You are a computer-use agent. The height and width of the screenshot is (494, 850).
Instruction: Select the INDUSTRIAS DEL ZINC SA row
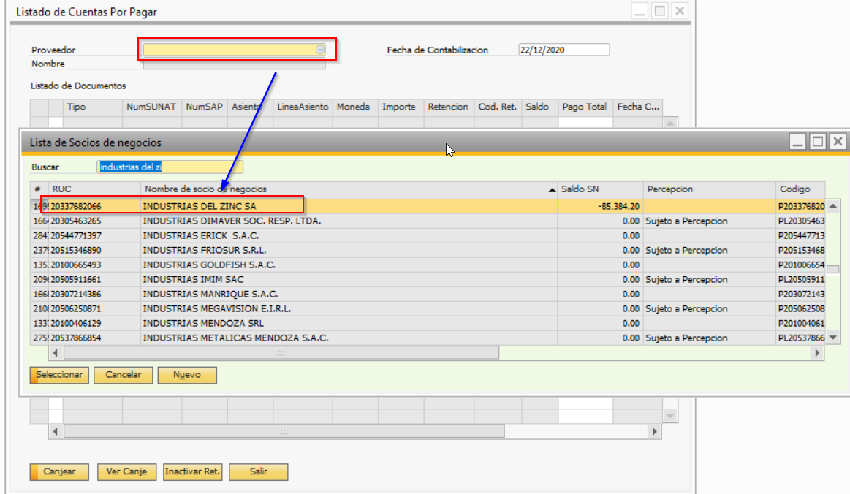coord(428,206)
